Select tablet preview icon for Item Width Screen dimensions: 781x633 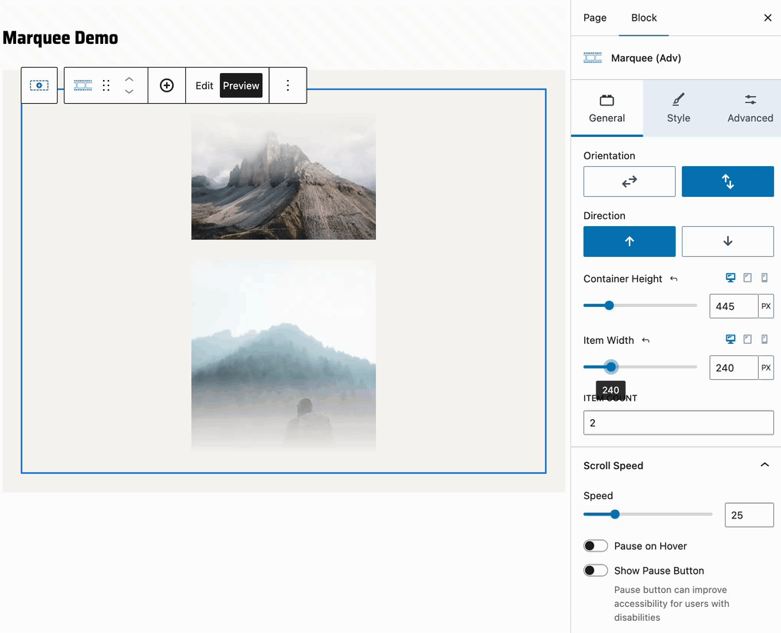pos(747,339)
